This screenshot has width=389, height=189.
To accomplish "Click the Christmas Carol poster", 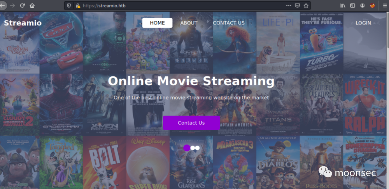I will pyautogui.click(x=19, y=43).
